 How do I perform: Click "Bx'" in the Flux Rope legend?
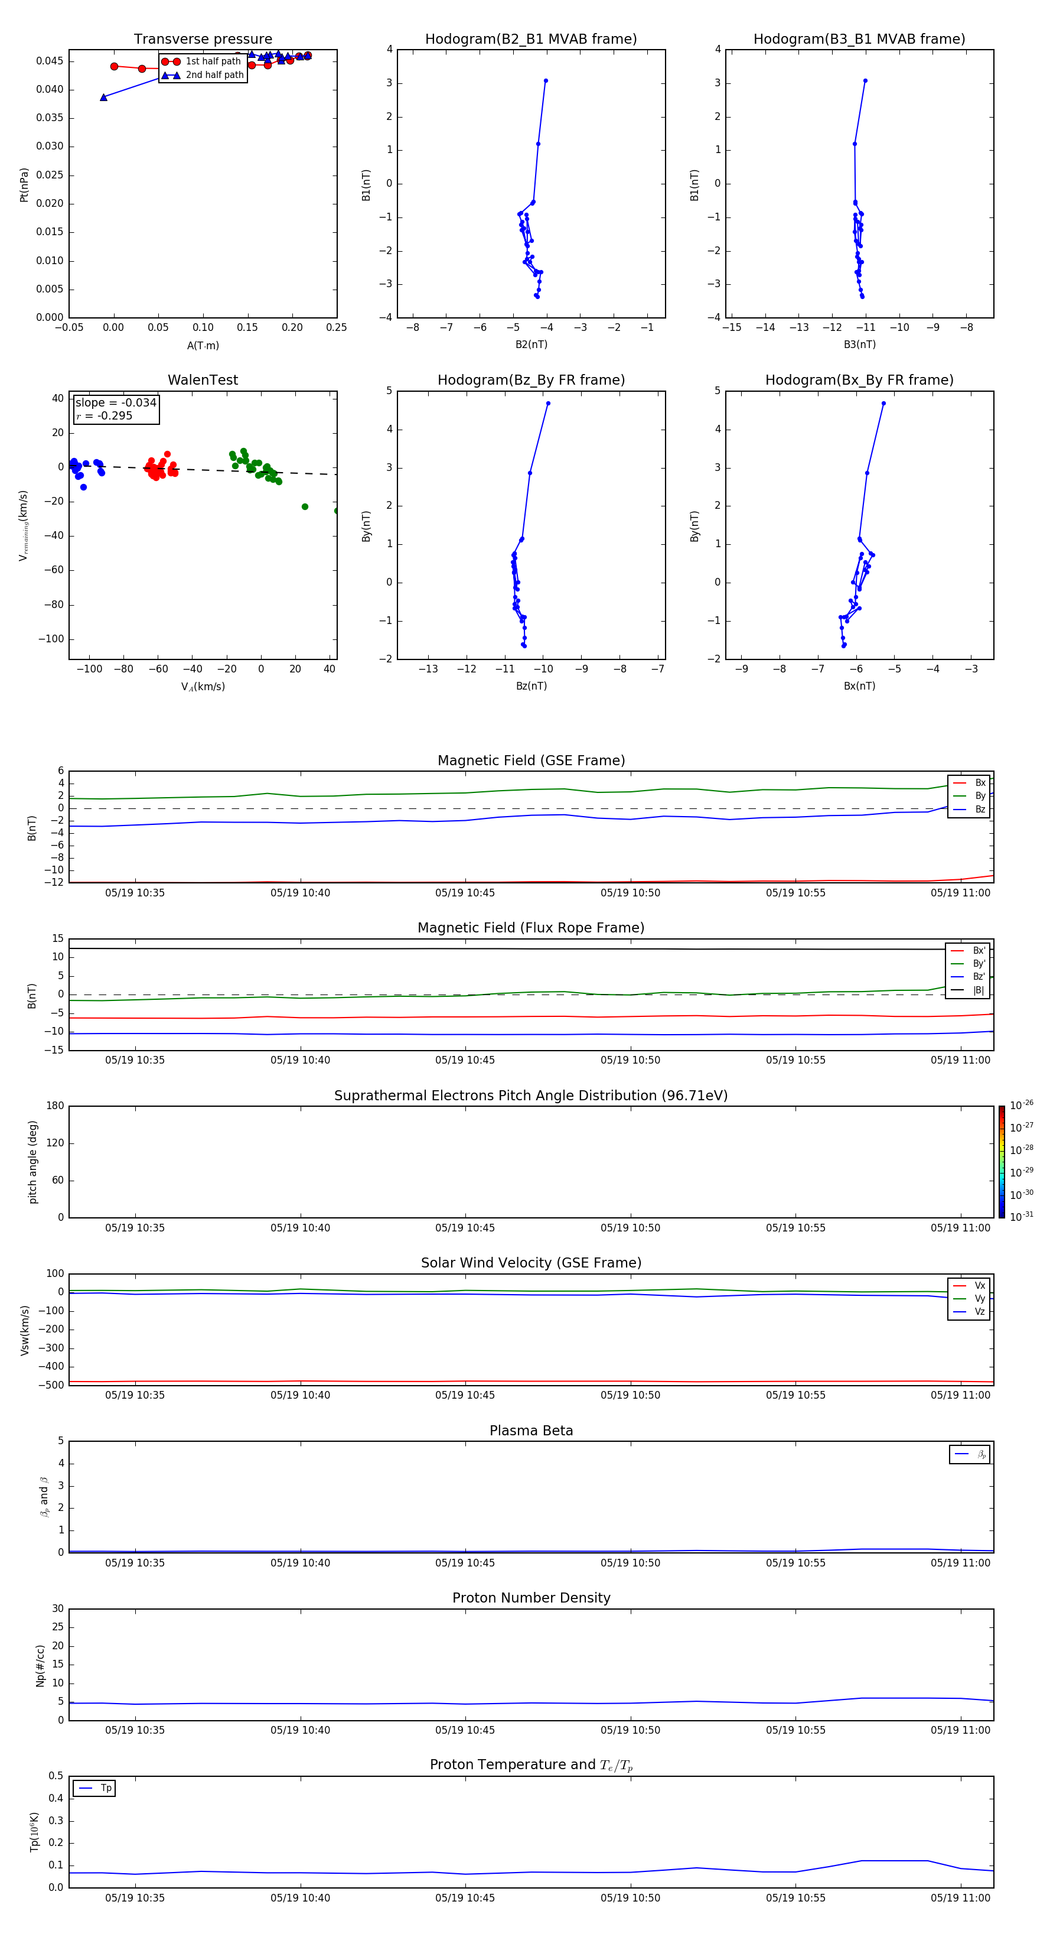(969, 951)
